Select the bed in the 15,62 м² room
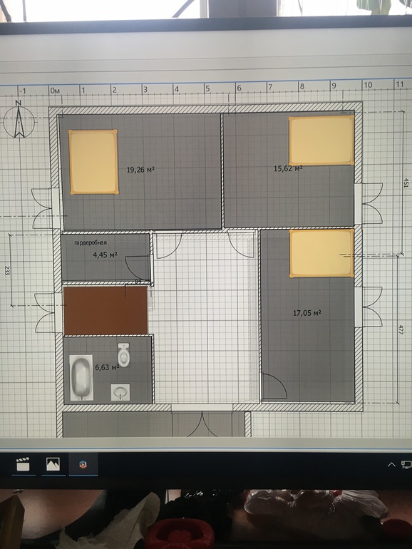The height and width of the screenshot is (549, 412). 321,140
